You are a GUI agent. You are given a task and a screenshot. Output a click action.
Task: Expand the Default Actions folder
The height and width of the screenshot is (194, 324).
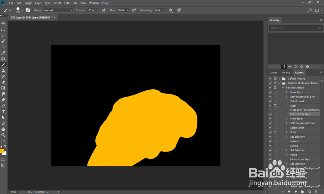coord(279,78)
